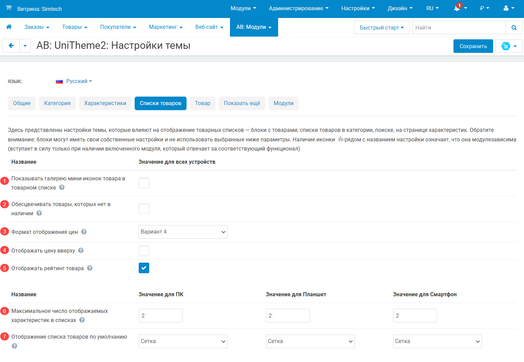Open the Администрирование menu
The width and height of the screenshot is (524, 362).
point(299,8)
